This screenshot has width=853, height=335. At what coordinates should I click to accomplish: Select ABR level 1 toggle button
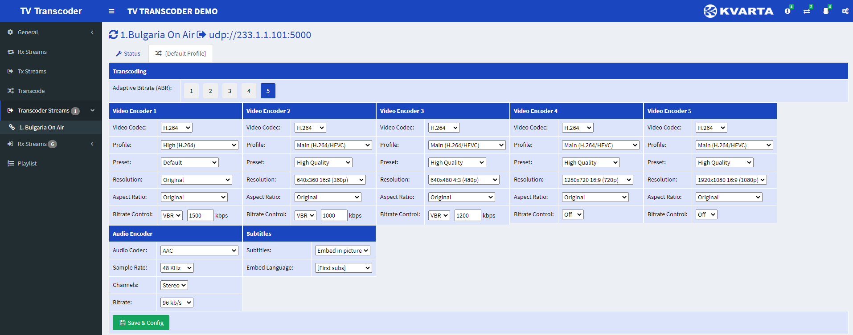tap(191, 91)
